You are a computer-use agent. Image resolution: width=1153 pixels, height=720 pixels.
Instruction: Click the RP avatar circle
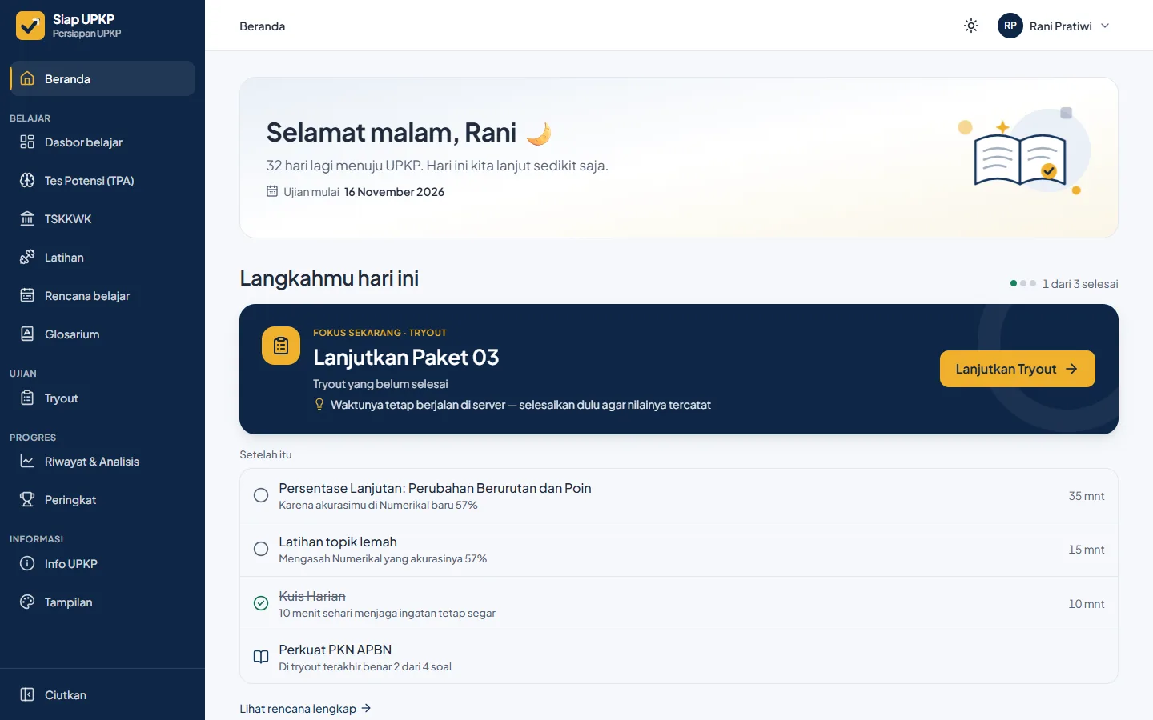click(x=1010, y=26)
